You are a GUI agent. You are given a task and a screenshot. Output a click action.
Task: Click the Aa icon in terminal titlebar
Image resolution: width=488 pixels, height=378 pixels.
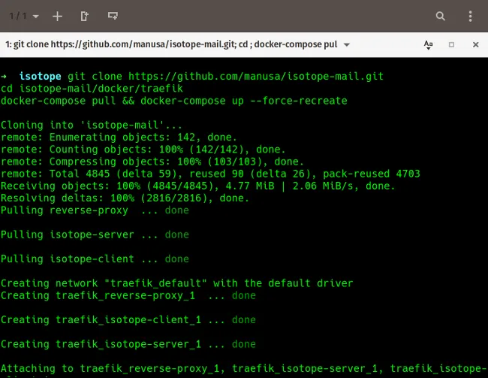click(429, 45)
